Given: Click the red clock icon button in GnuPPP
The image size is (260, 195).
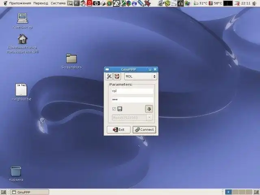Looking at the screenshot, I should pos(117,76).
